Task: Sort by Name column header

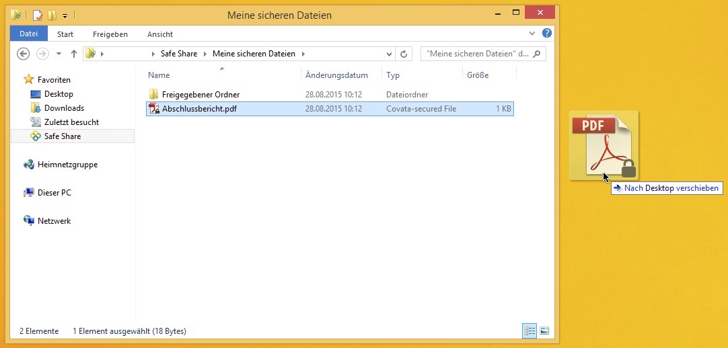Action: (159, 75)
